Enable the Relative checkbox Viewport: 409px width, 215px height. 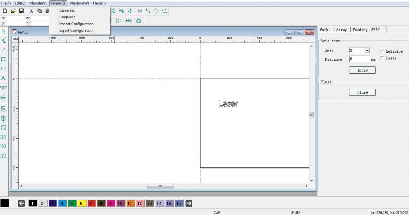click(382, 51)
